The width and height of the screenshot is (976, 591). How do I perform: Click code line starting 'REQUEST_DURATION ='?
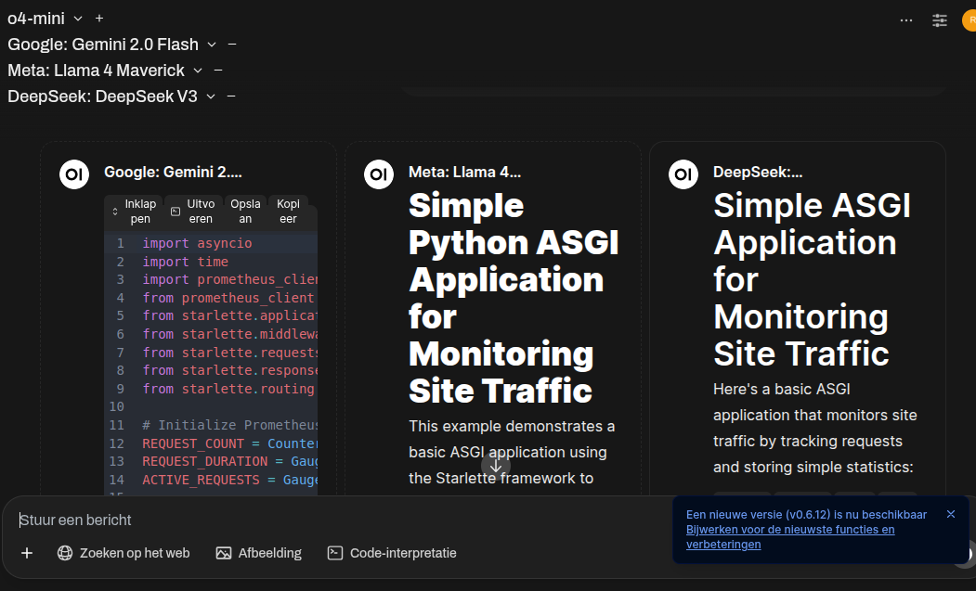click(229, 462)
